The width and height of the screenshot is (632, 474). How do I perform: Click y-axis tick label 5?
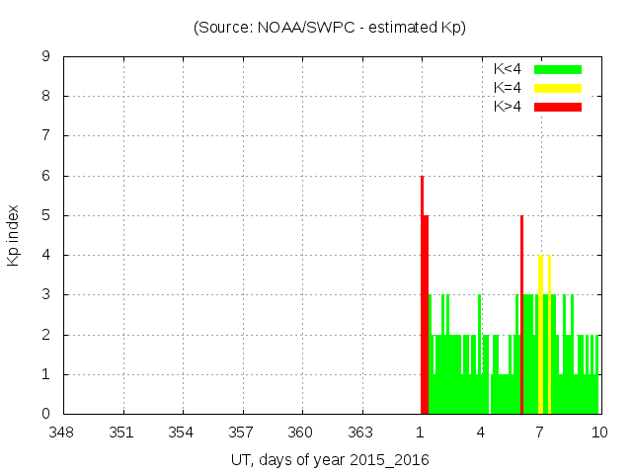46,215
